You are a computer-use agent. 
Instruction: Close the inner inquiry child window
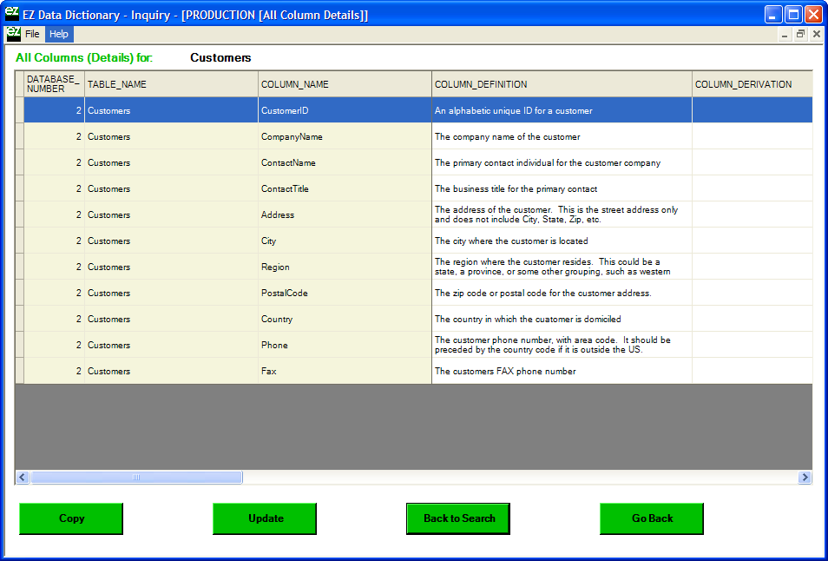tap(816, 34)
